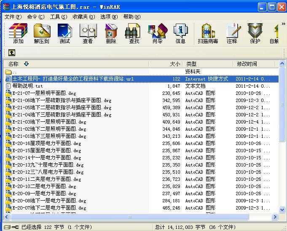287x231 pixels.
Task: Click icon of E-20-16屋顶层电力平面图.dwg
Action: pyautogui.click(x=8, y=143)
